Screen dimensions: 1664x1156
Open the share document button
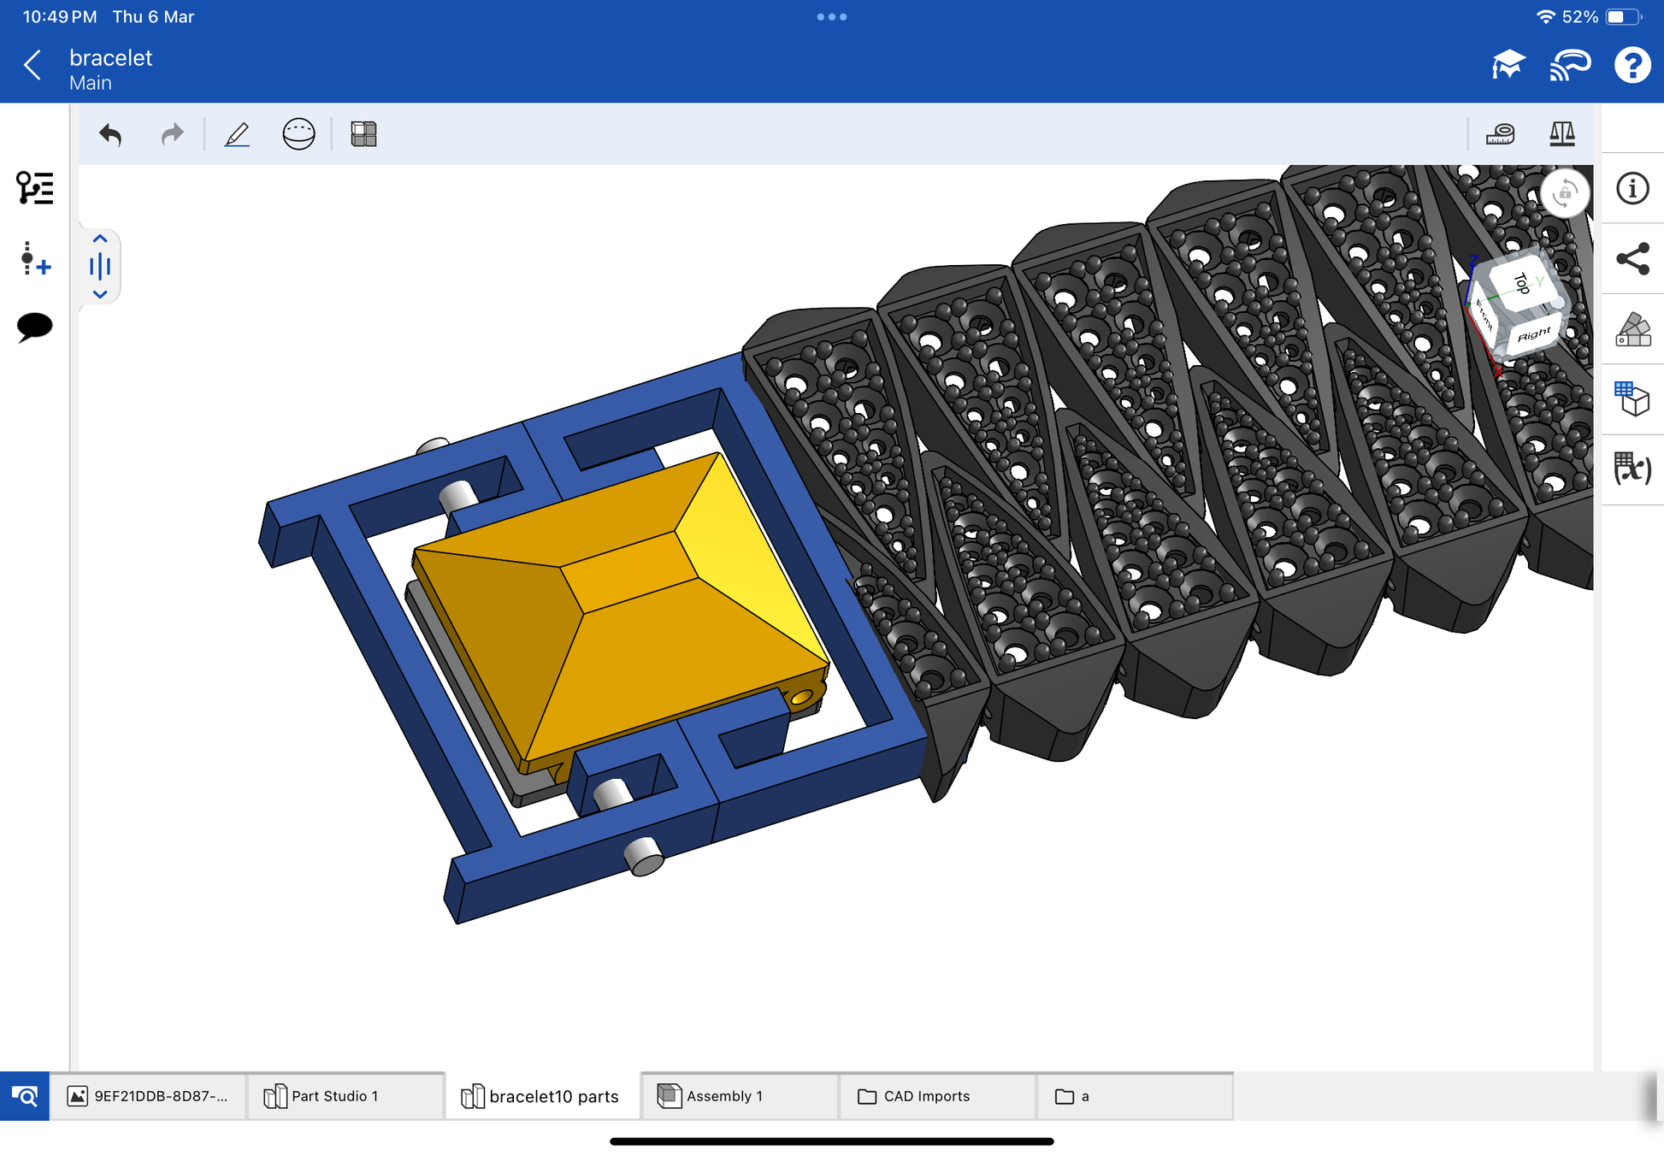pos(1632,259)
